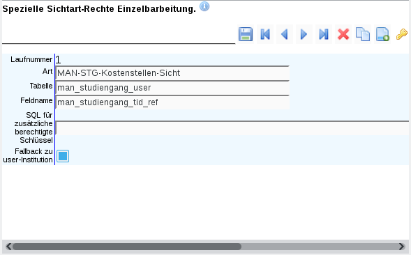Click into the Art input field
This screenshot has width=411, height=255.
point(172,73)
